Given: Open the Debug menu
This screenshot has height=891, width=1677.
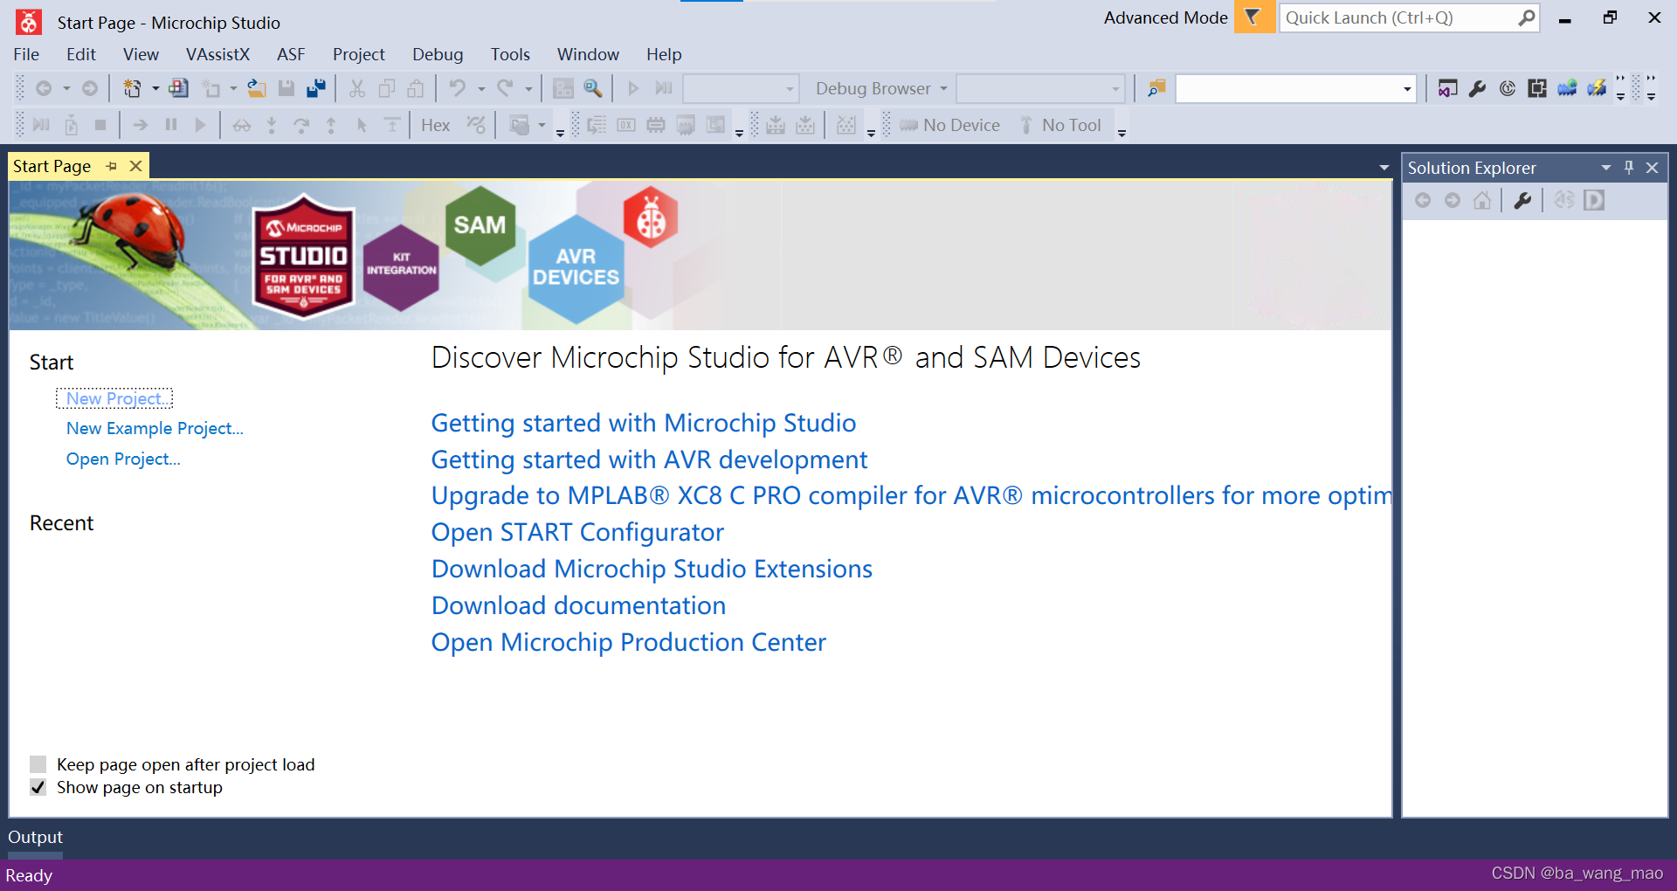Looking at the screenshot, I should coord(438,54).
